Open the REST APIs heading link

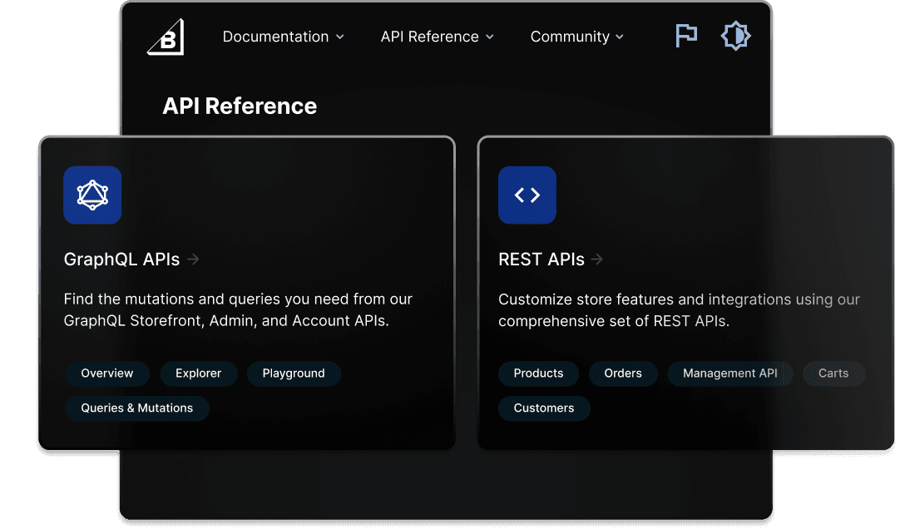tap(542, 260)
